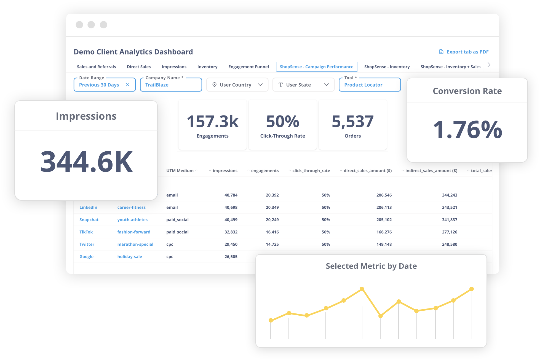Open the ShopSense - Inventory tab
Image resolution: width=540 pixels, height=360 pixels.
point(387,67)
